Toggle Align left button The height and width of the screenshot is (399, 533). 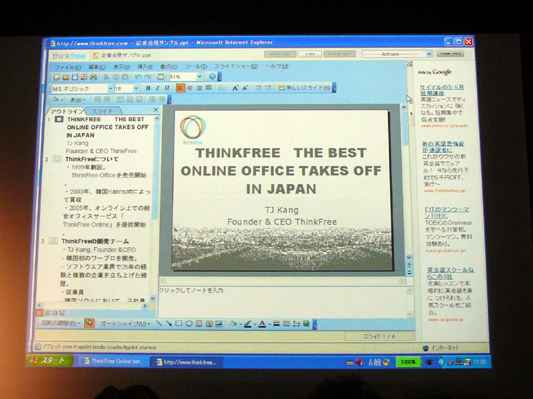point(180,88)
